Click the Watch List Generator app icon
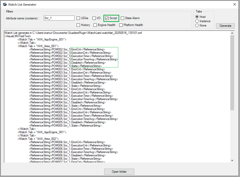 coord(5,4)
